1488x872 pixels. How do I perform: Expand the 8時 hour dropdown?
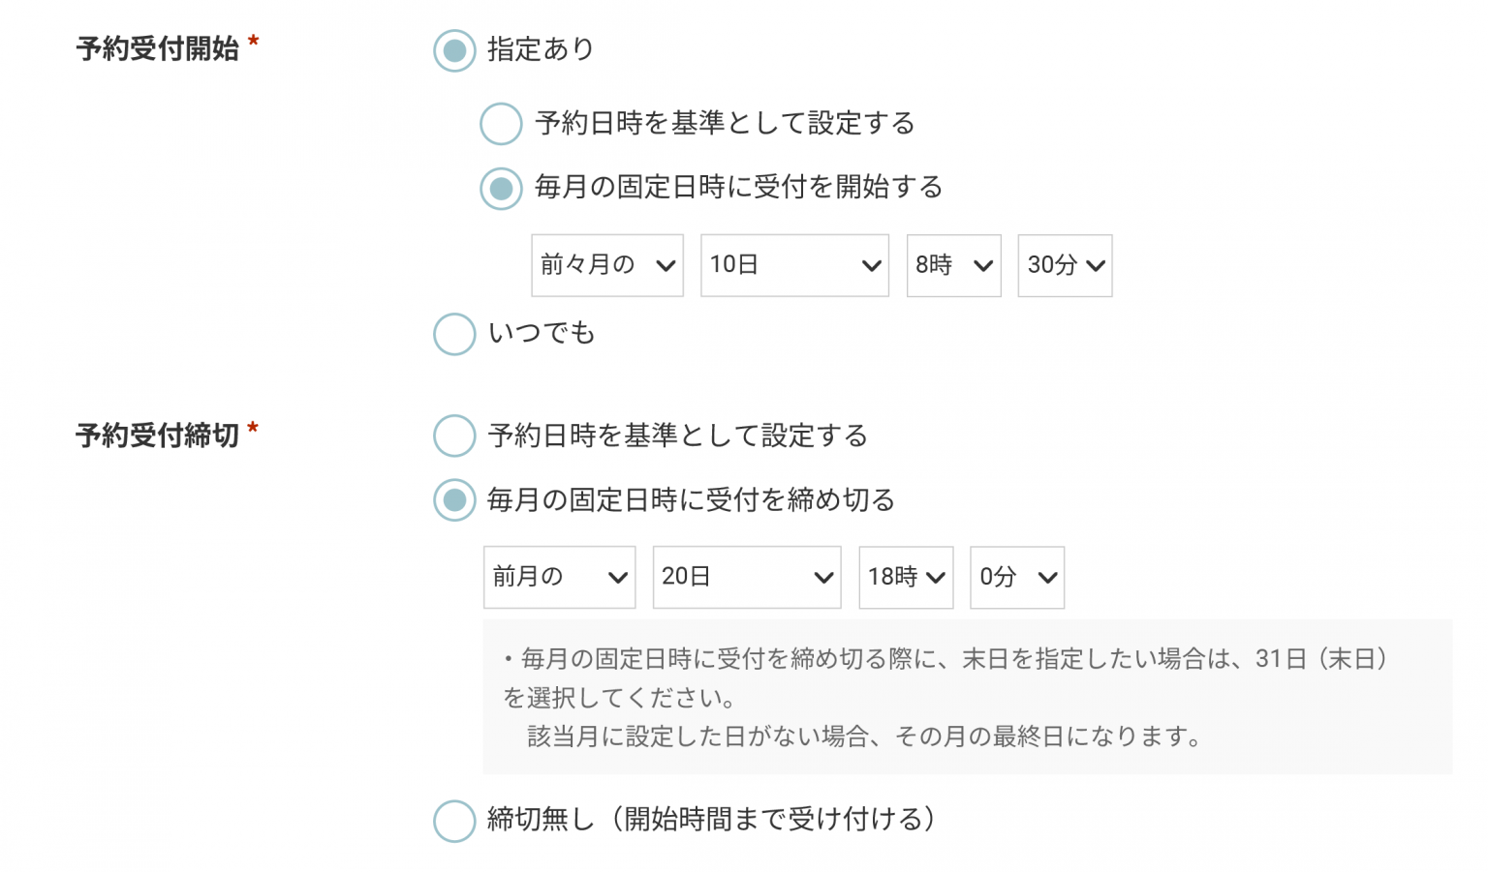coord(953,265)
